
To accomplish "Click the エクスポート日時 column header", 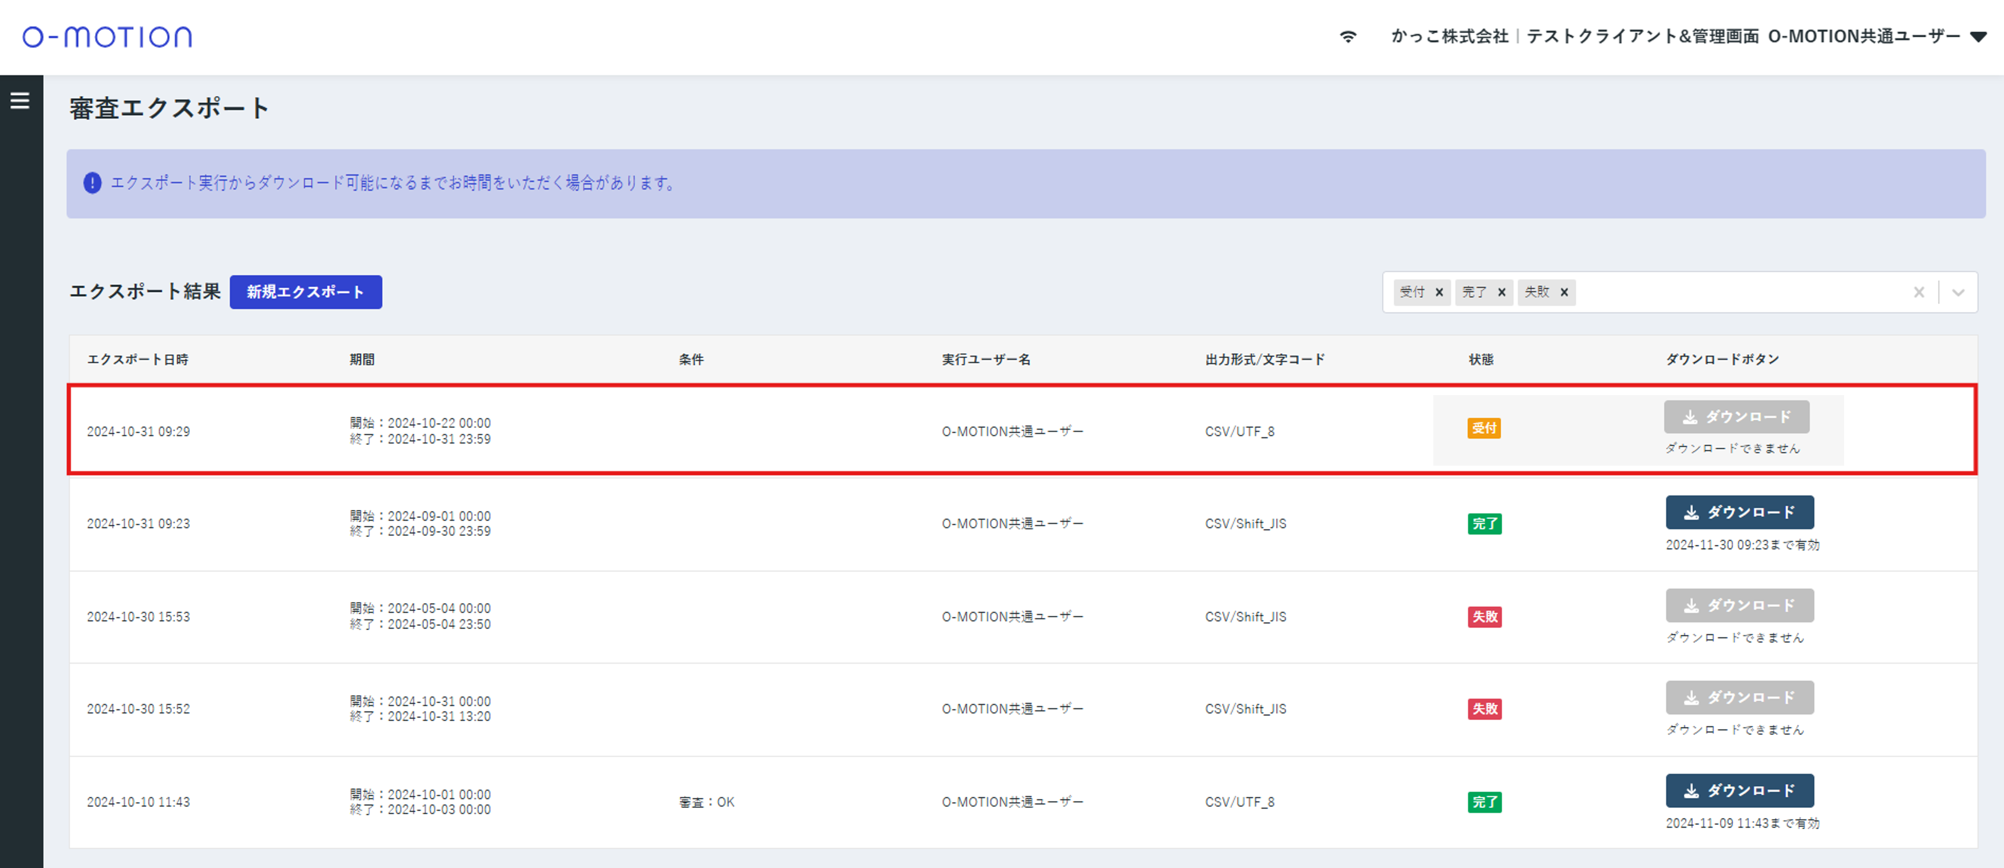I will 138,359.
